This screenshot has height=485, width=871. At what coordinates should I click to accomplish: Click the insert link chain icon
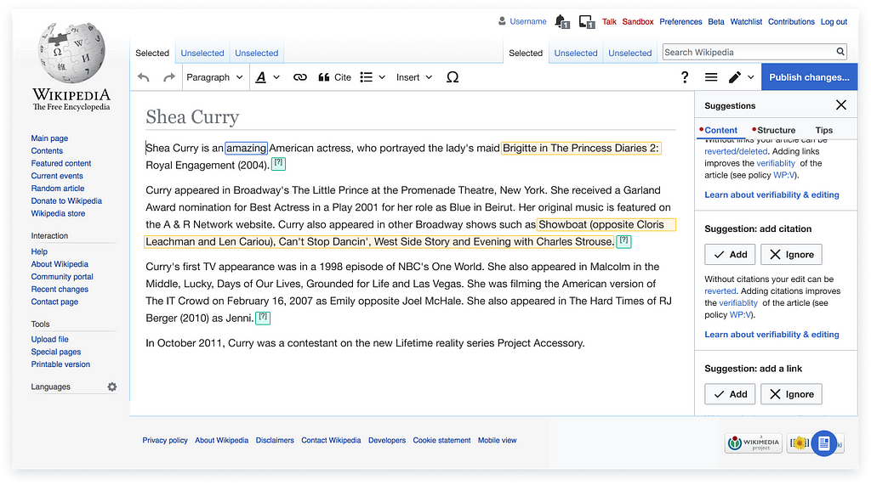point(300,77)
